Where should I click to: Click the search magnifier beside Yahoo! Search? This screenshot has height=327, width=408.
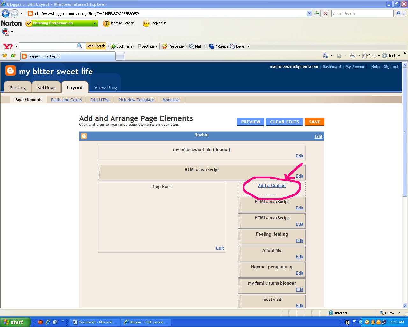click(398, 13)
